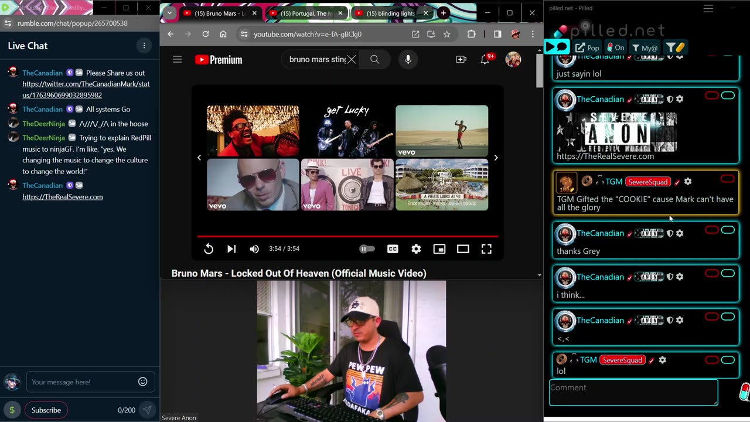Open settings gear on TGM cookie message
This screenshot has width=750, height=422.
(x=688, y=182)
